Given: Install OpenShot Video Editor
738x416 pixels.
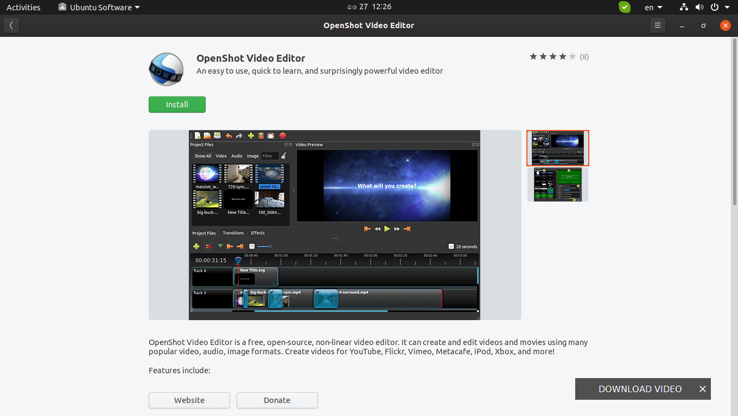Looking at the screenshot, I should click(177, 104).
